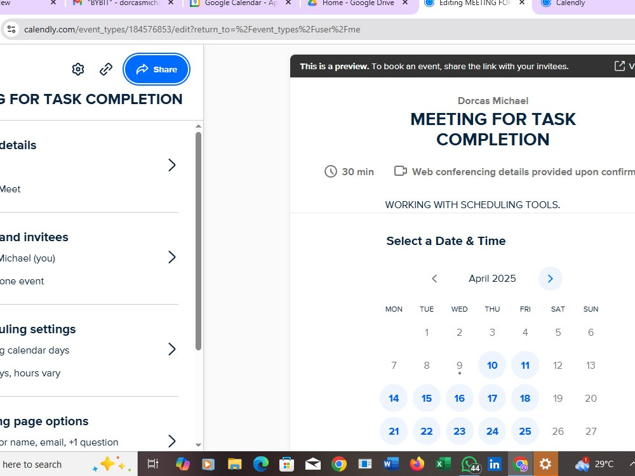Viewport: 635px width, 476px height.
Task: Select April 24 on the calendar
Action: point(492,431)
